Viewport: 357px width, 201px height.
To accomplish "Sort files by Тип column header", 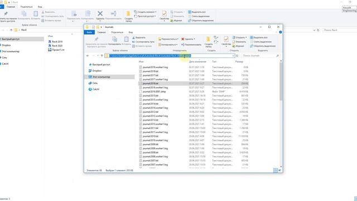I will pos(214,62).
